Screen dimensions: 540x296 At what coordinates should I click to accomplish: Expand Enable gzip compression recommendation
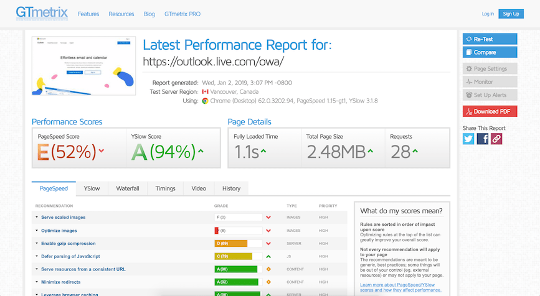[x=68, y=243]
